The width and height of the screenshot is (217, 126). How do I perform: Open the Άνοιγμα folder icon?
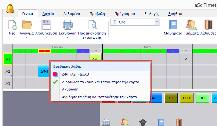pyautogui.click(x=27, y=25)
